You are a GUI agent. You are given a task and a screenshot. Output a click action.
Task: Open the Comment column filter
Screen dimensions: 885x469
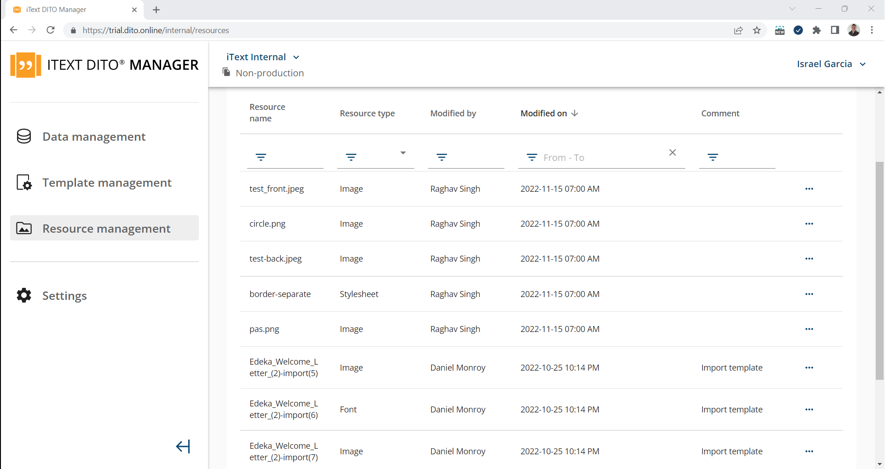click(712, 157)
